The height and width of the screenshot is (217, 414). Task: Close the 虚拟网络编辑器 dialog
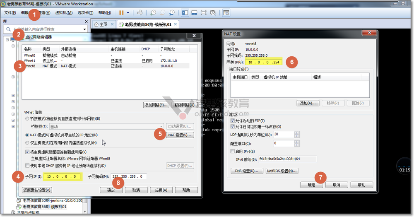pyautogui.click(x=194, y=36)
